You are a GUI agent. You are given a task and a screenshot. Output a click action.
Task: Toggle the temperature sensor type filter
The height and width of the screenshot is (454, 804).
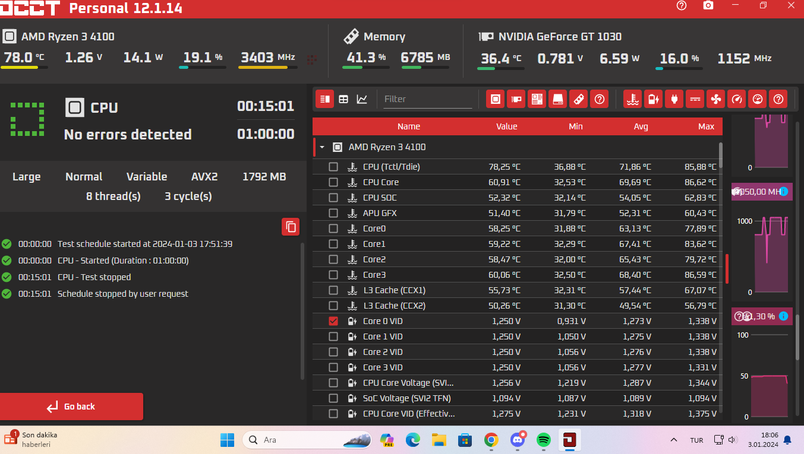(633, 99)
